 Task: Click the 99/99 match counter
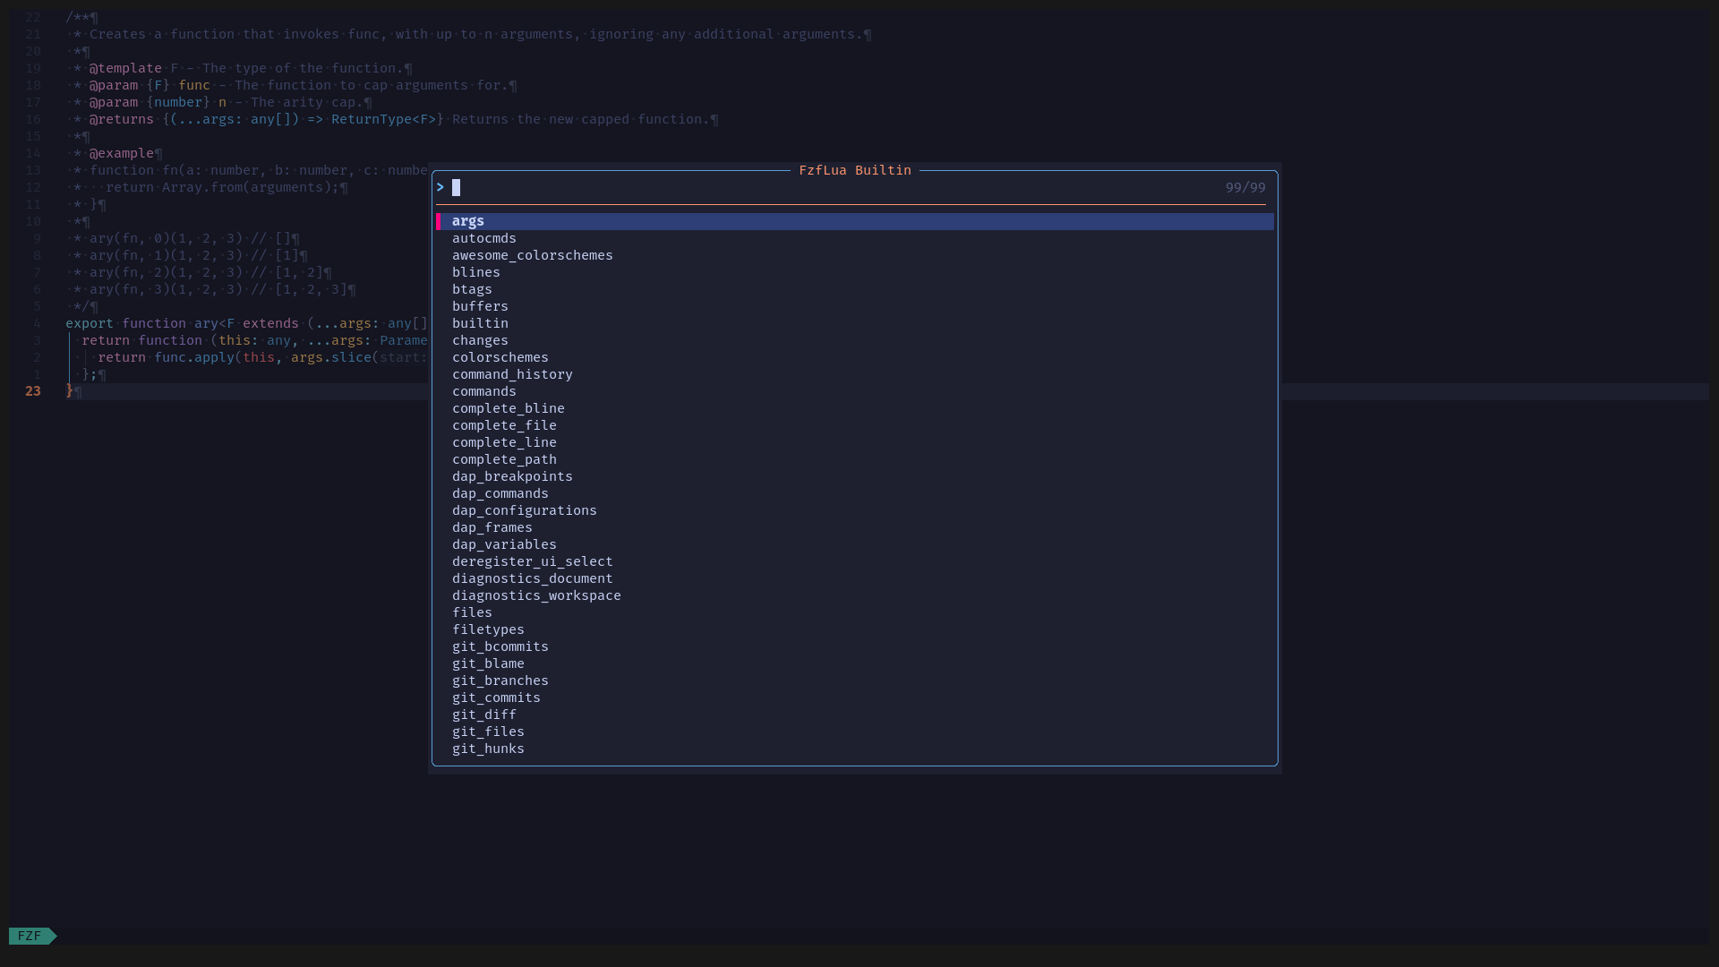point(1245,187)
